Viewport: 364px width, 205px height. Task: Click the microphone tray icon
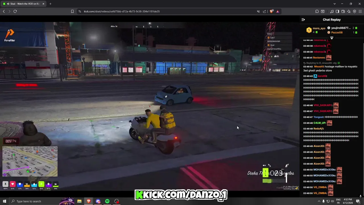tap(324, 201)
